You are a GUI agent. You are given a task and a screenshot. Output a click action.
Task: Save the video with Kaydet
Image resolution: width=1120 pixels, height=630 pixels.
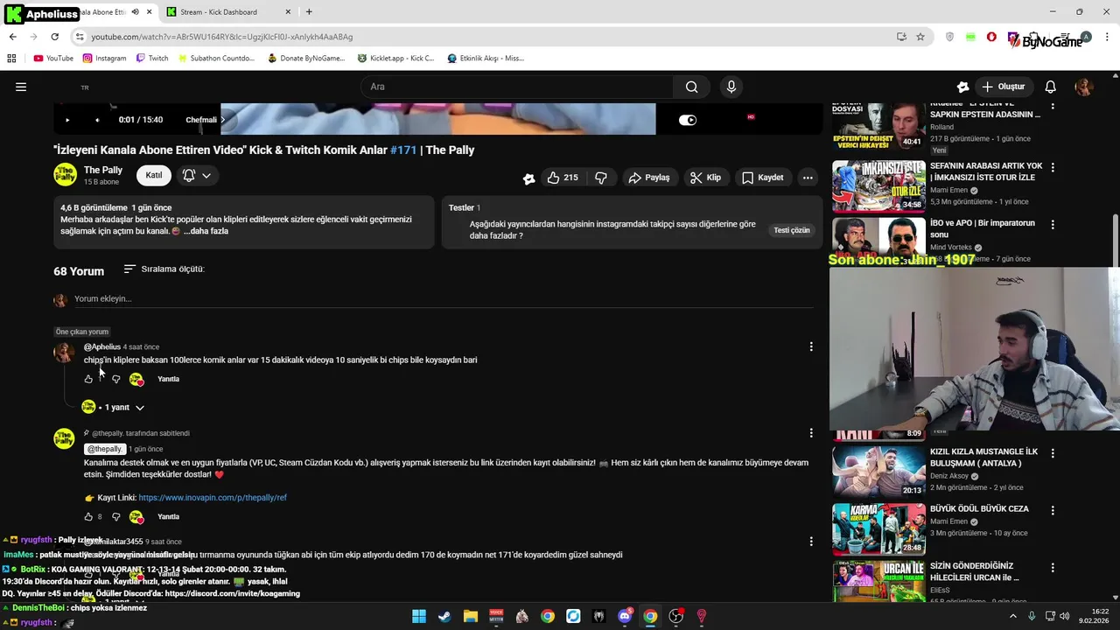(x=763, y=178)
